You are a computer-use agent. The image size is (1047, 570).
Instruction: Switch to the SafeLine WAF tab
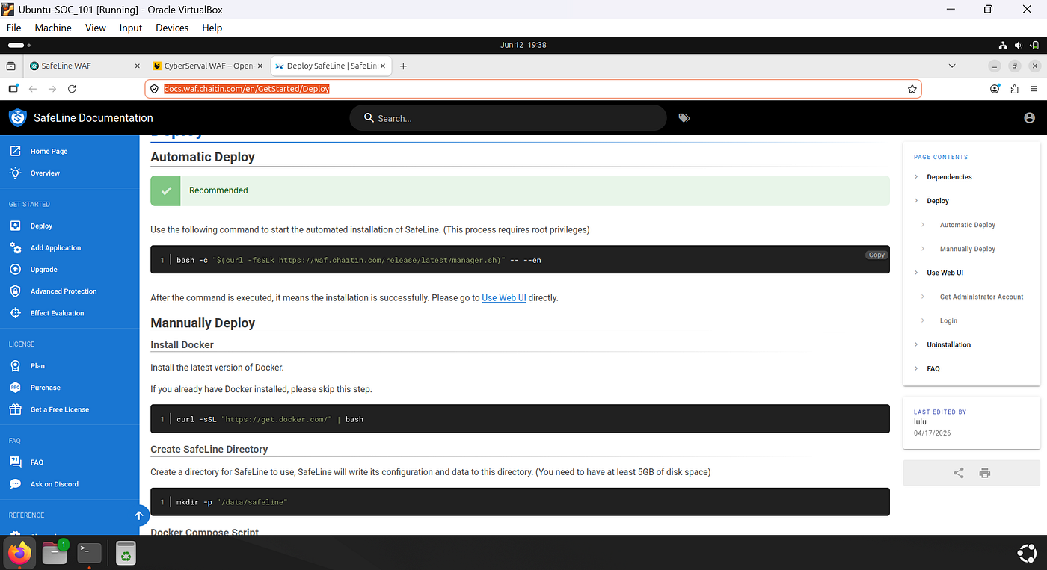click(84, 66)
